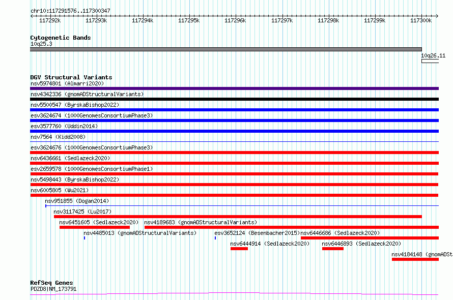This screenshot has width=453, height=300.
Task: Click the nsv6446893 (Sedlazeck2020) red bar
Action: click(333, 249)
